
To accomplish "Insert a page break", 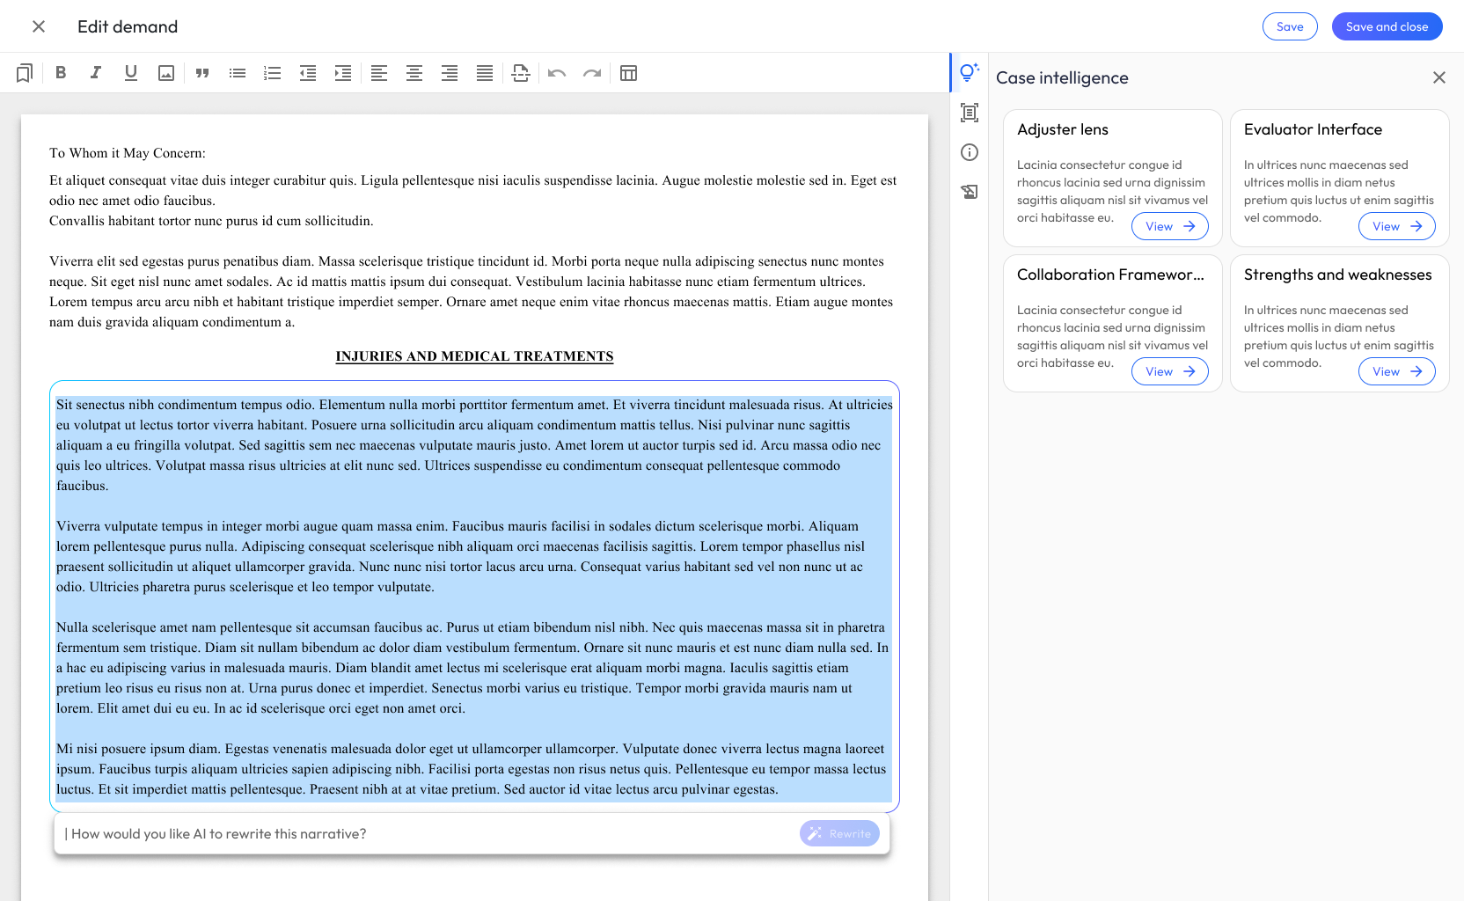I will pyautogui.click(x=521, y=73).
